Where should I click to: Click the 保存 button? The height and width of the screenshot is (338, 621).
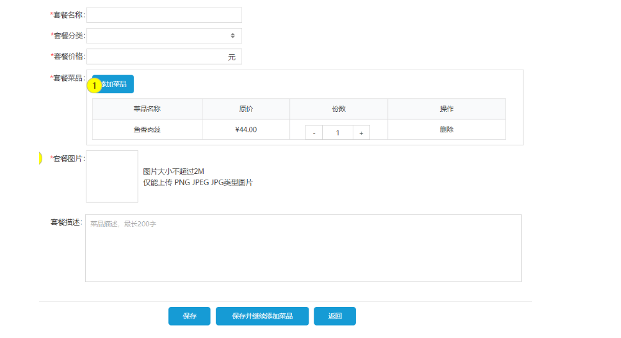[189, 316]
